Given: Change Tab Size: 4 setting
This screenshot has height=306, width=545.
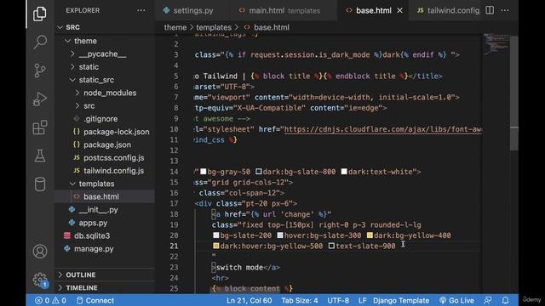Looking at the screenshot, I should click(299, 300).
